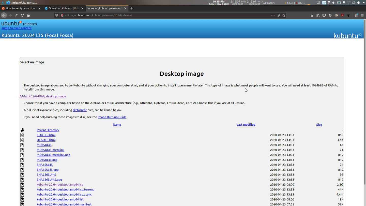The width and height of the screenshot is (366, 206).
Task: Click the Parent Directory back-arrow icon
Action: 22,130
